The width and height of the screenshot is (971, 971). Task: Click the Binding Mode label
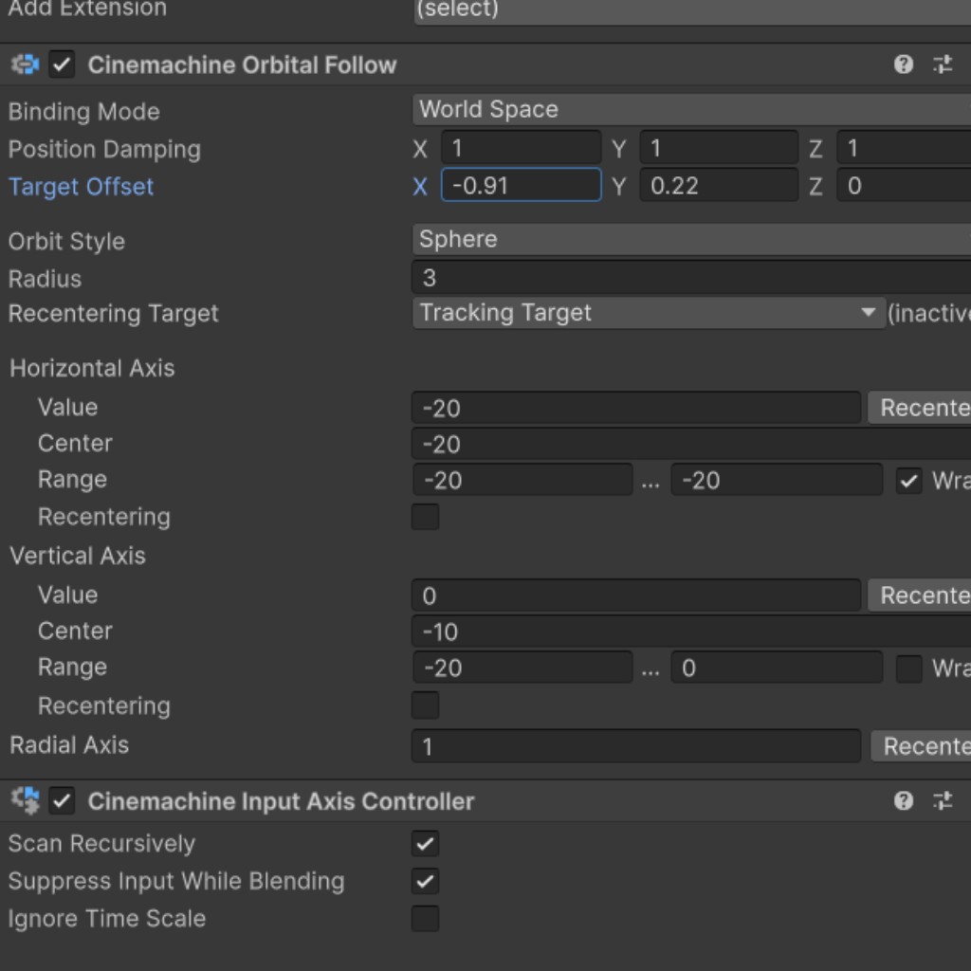[84, 112]
